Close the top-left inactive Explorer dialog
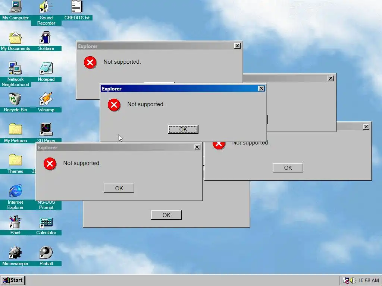This screenshot has height=286, width=382. (238, 46)
